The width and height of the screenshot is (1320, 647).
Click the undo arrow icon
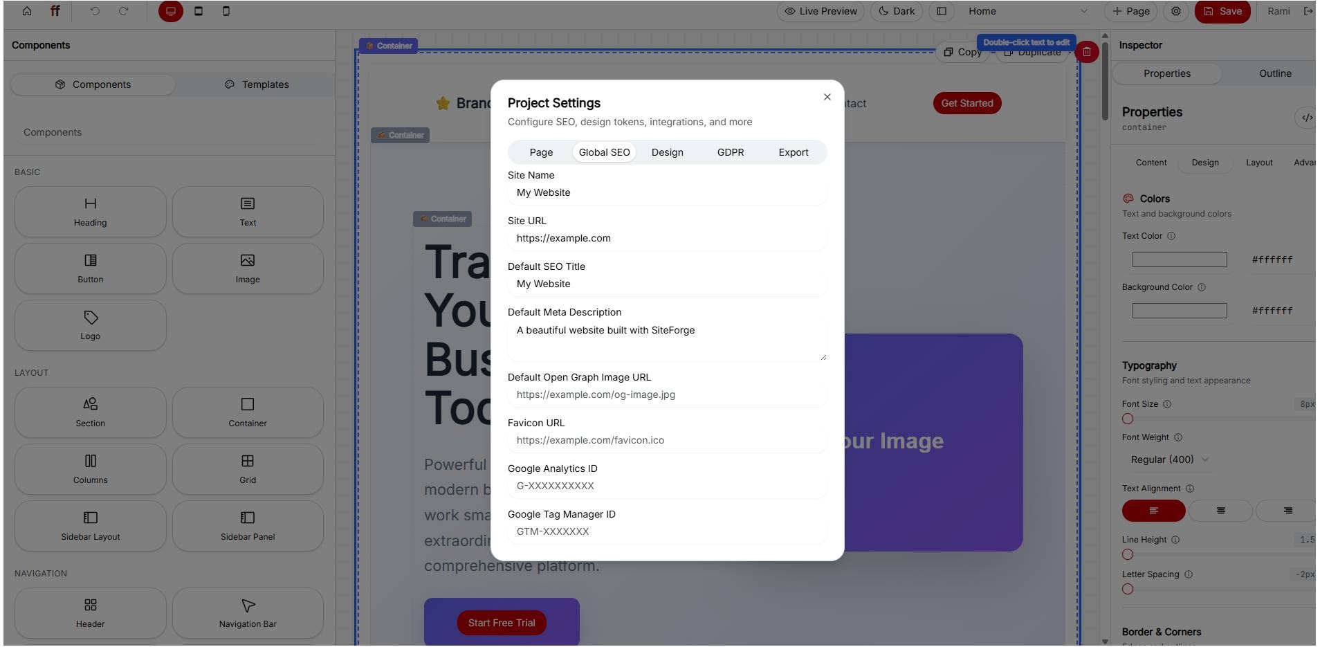pyautogui.click(x=95, y=11)
